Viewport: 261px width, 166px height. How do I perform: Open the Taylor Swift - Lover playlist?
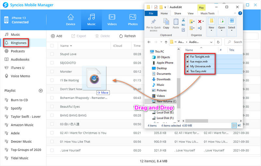25,117
